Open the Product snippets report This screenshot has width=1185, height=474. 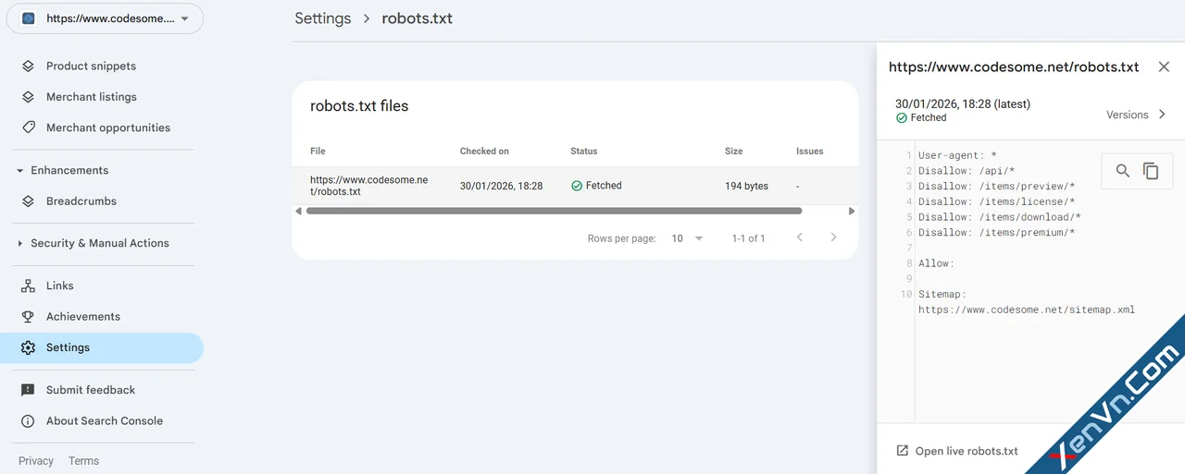pos(91,67)
